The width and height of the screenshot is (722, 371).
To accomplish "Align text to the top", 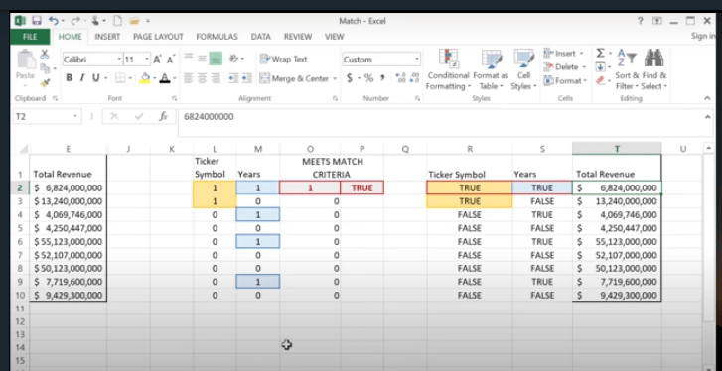I will click(x=188, y=58).
